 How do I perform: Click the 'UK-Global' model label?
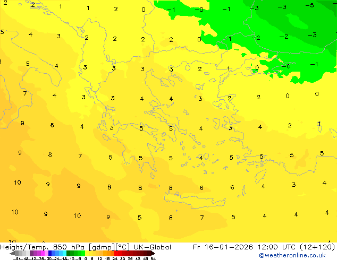(x=153, y=247)
